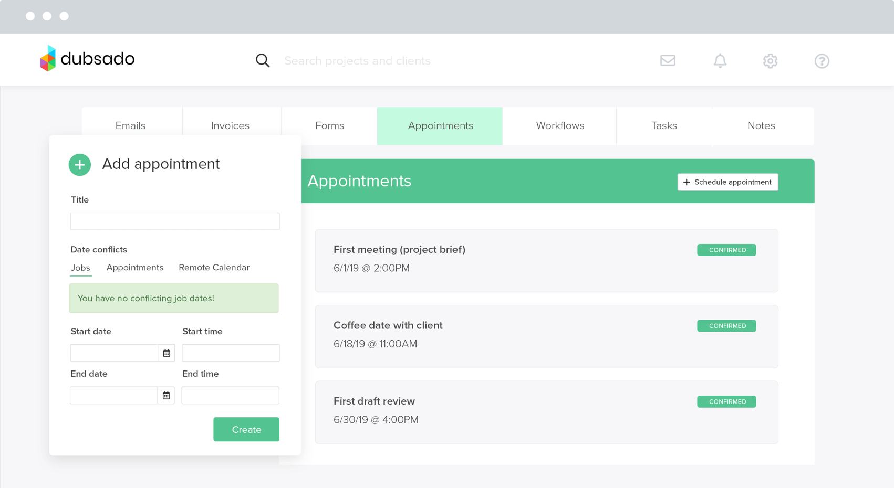The image size is (894, 488).
Task: Open the Coffee date with client appointment
Action: (546, 337)
